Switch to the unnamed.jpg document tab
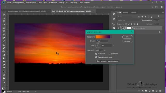The width and height of the screenshot is (166, 93). 27,11
